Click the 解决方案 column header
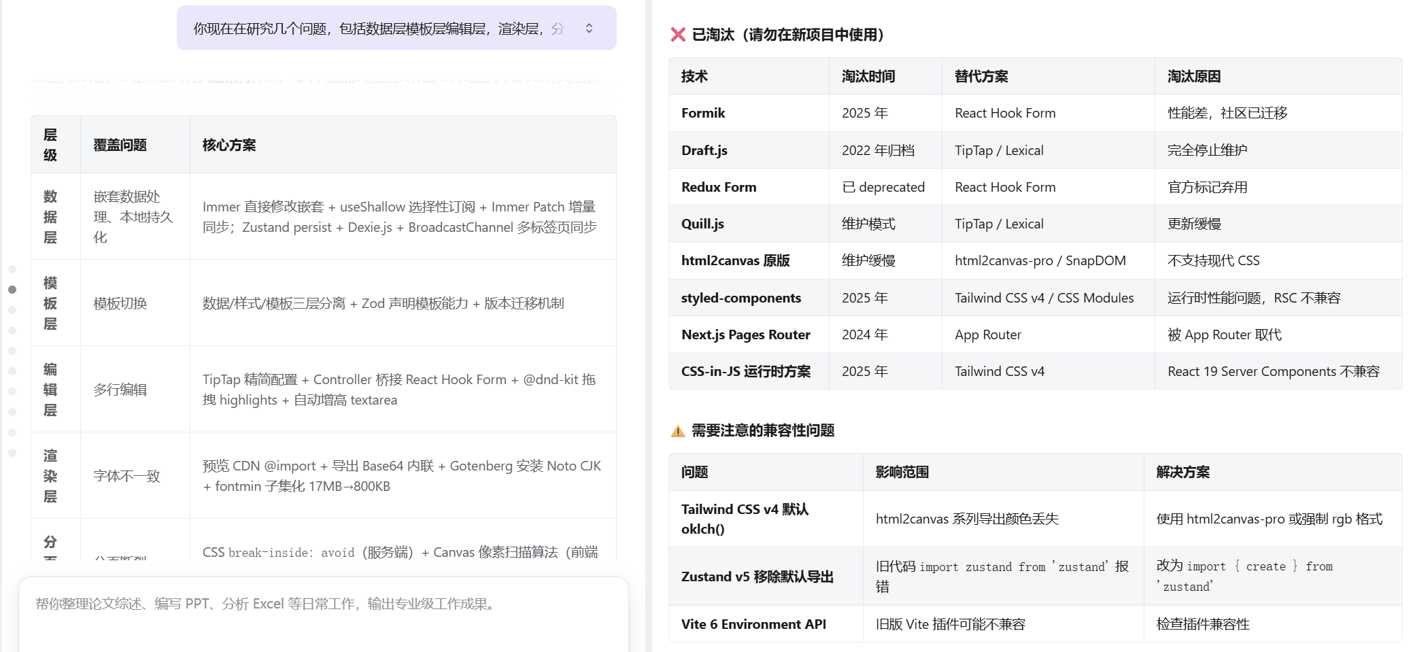 point(1182,472)
